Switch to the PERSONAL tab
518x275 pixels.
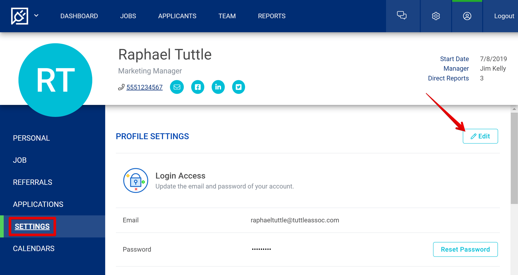(x=31, y=138)
